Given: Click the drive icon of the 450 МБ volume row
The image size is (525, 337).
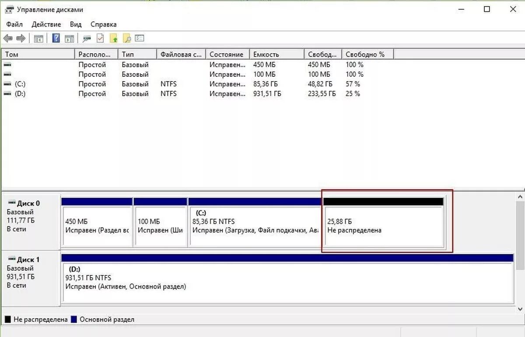Looking at the screenshot, I should click(x=7, y=65).
